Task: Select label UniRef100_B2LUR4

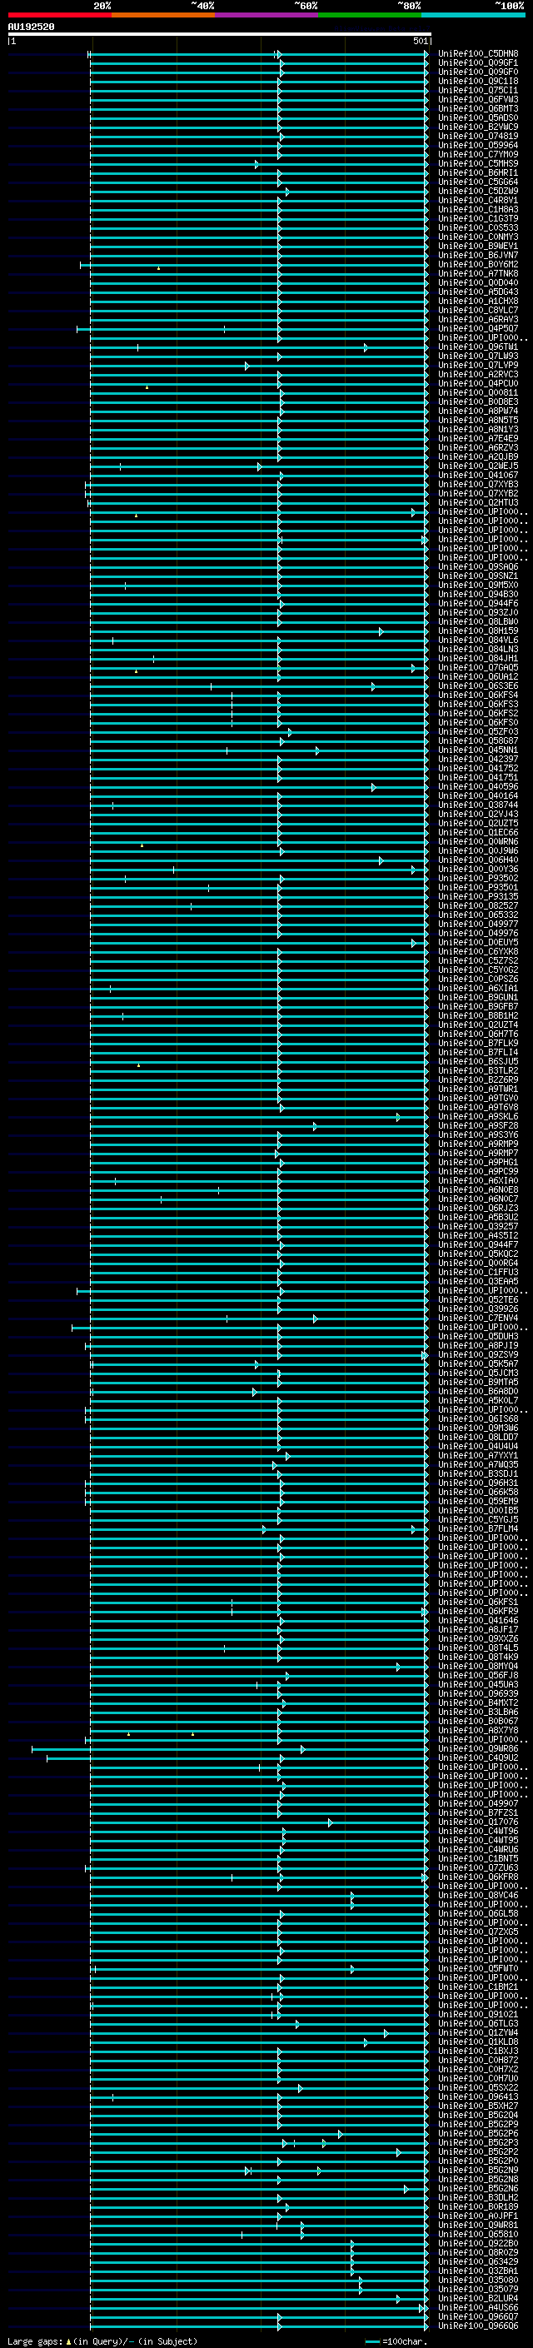Action: pyautogui.click(x=478, y=2299)
